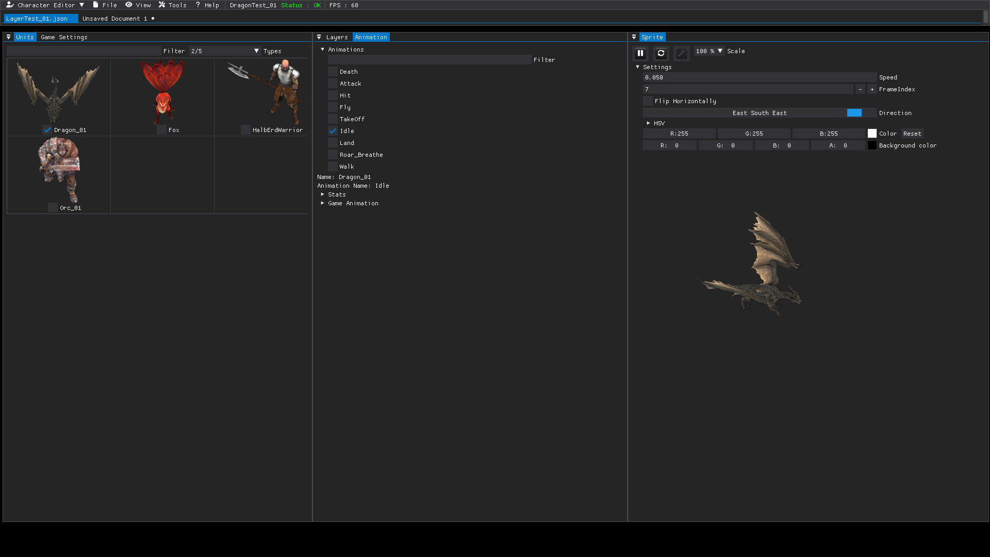The height and width of the screenshot is (557, 990).
Task: Click the View eye icon
Action: point(128,5)
